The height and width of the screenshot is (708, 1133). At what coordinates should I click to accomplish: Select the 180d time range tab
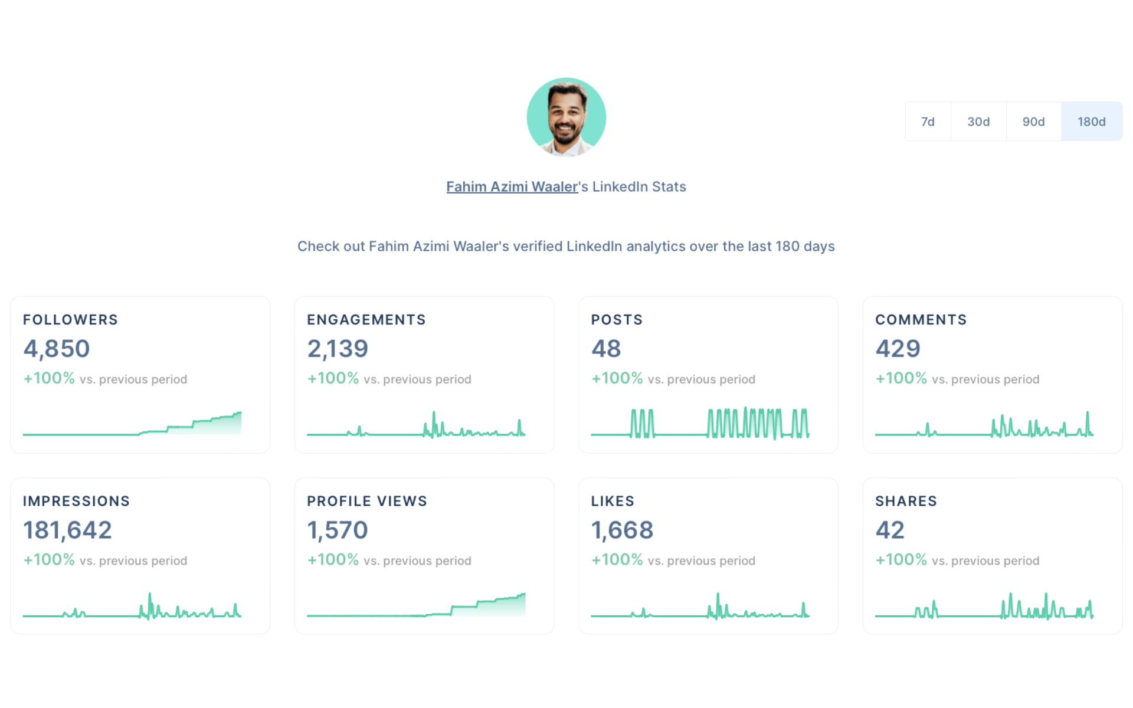[x=1091, y=122]
